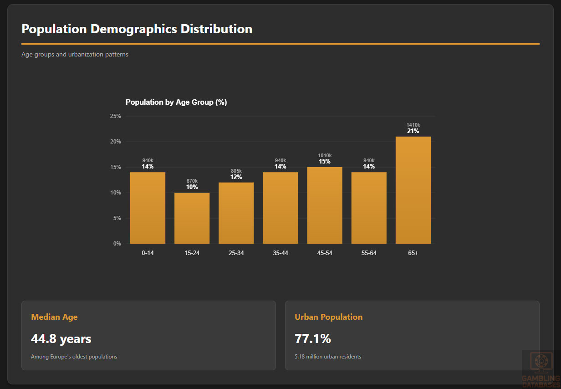The width and height of the screenshot is (561, 389).
Task: Click the 1410k value label
Action: [x=413, y=125]
